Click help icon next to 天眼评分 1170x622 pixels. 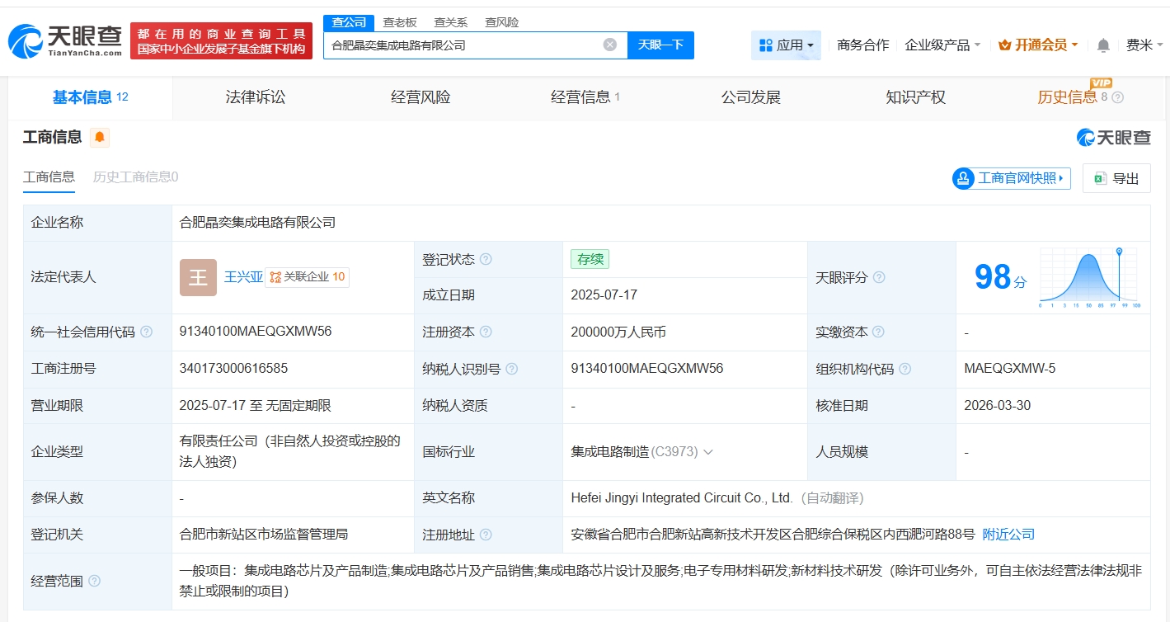tap(879, 277)
